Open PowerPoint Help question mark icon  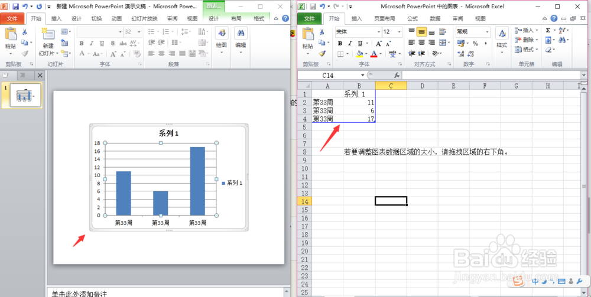(x=285, y=18)
